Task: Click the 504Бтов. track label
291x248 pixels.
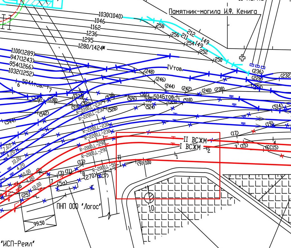Action: coord(164,96)
